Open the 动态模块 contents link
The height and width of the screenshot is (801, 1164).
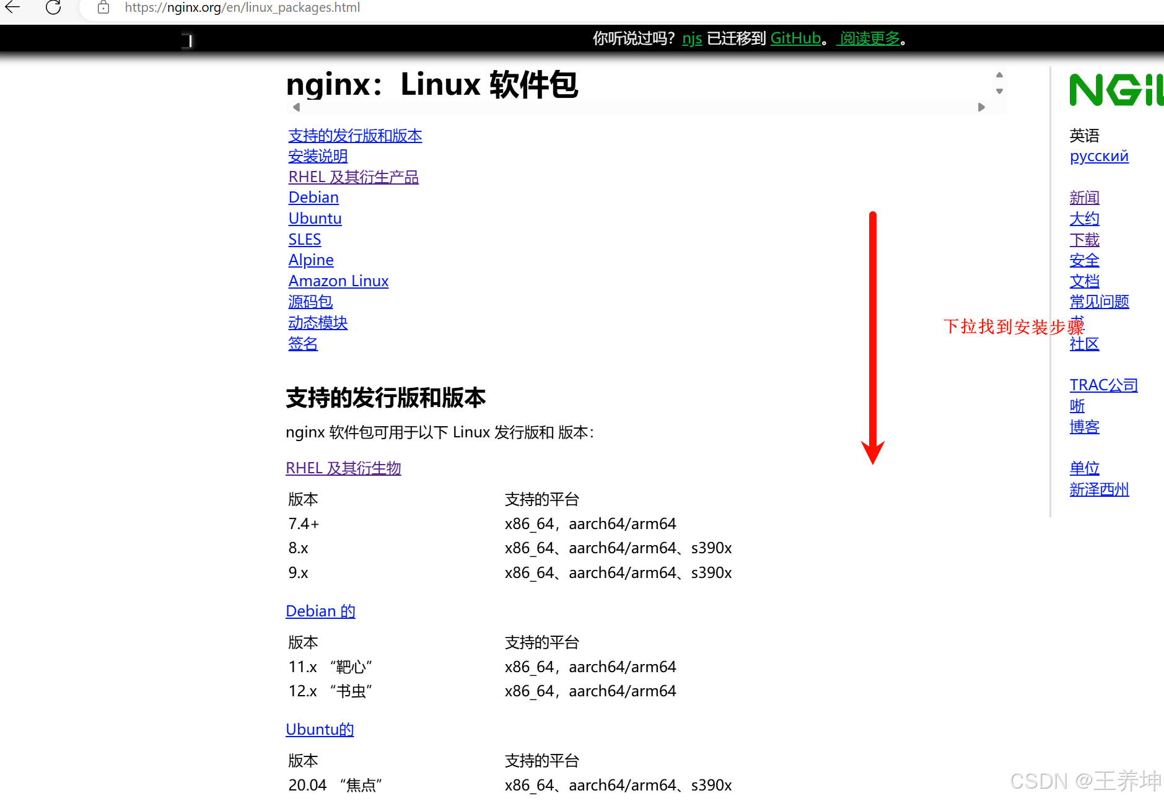tap(318, 323)
